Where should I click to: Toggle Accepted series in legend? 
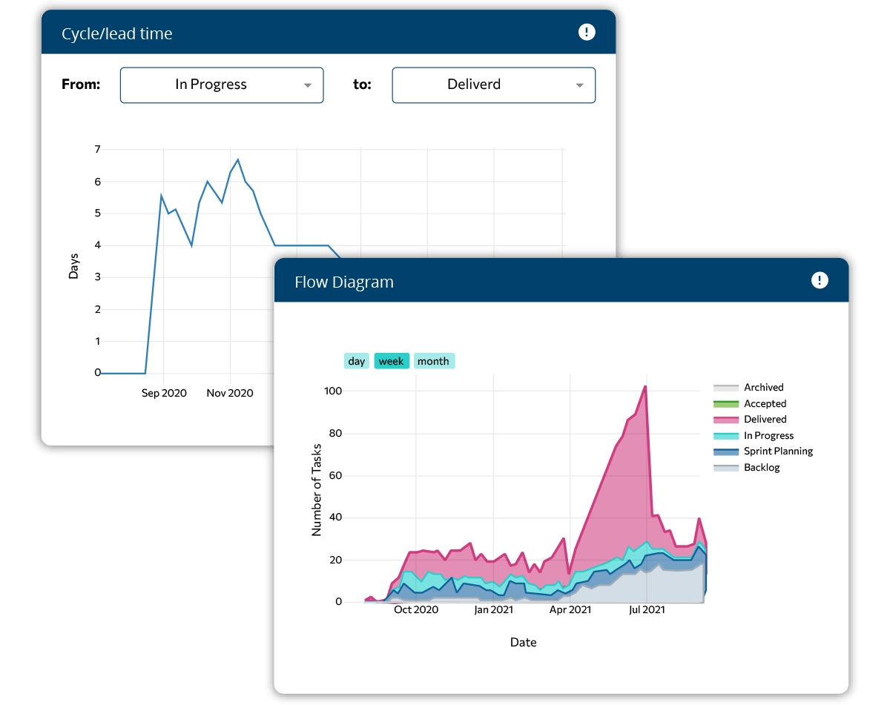765,403
